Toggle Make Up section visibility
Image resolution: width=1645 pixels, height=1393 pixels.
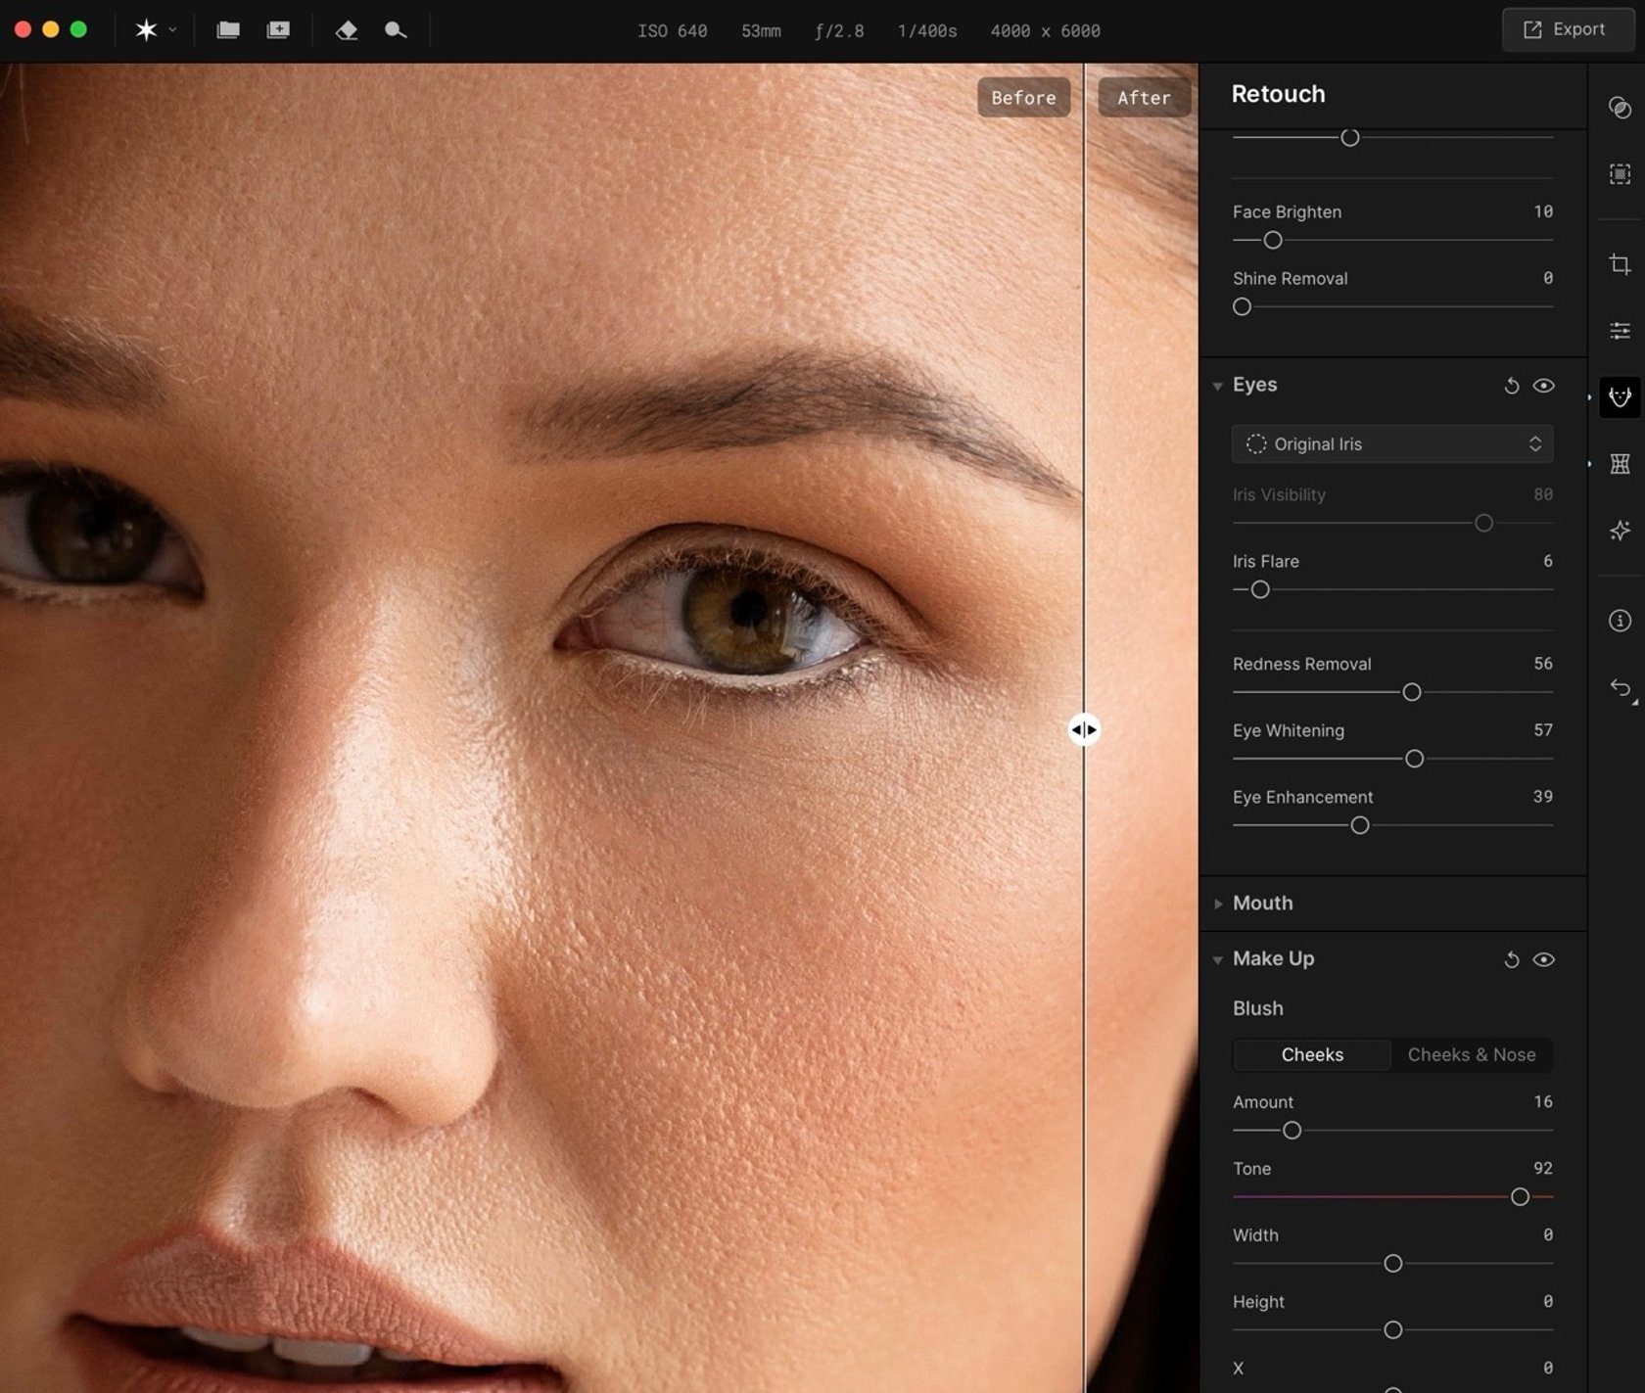(x=1544, y=959)
